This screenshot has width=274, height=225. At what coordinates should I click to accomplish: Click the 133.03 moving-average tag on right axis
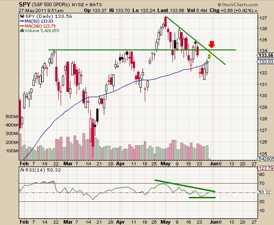point(266,61)
